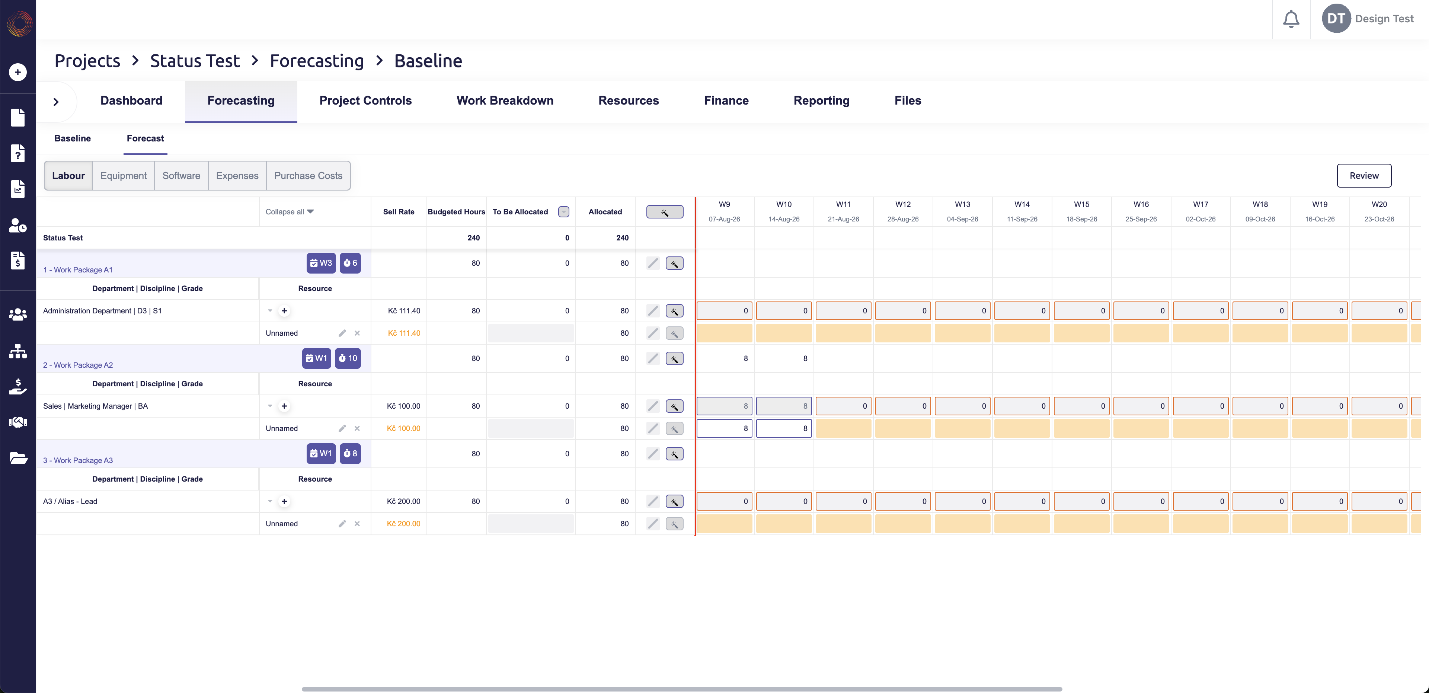Select the Labour category toggle

tap(68, 175)
